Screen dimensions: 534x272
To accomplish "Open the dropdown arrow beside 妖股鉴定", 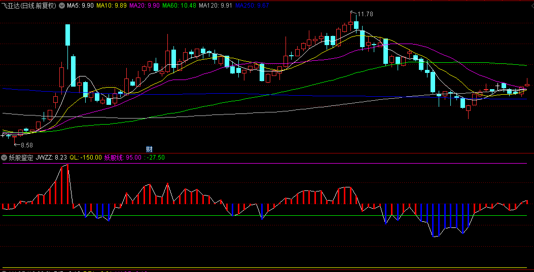I will pos(4,158).
